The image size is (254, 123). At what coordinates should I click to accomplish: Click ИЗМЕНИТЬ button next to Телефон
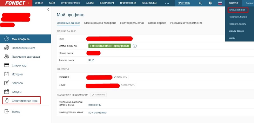click(x=121, y=77)
